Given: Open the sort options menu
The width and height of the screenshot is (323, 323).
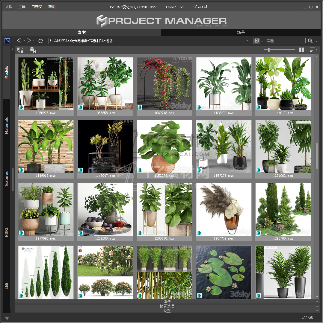Looking at the screenshot, I should [312, 50].
